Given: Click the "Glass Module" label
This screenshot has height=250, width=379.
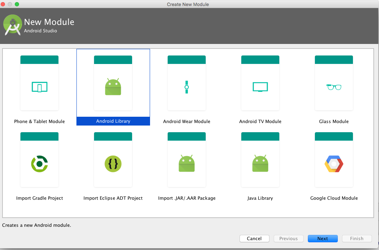Looking at the screenshot, I should point(334,121).
